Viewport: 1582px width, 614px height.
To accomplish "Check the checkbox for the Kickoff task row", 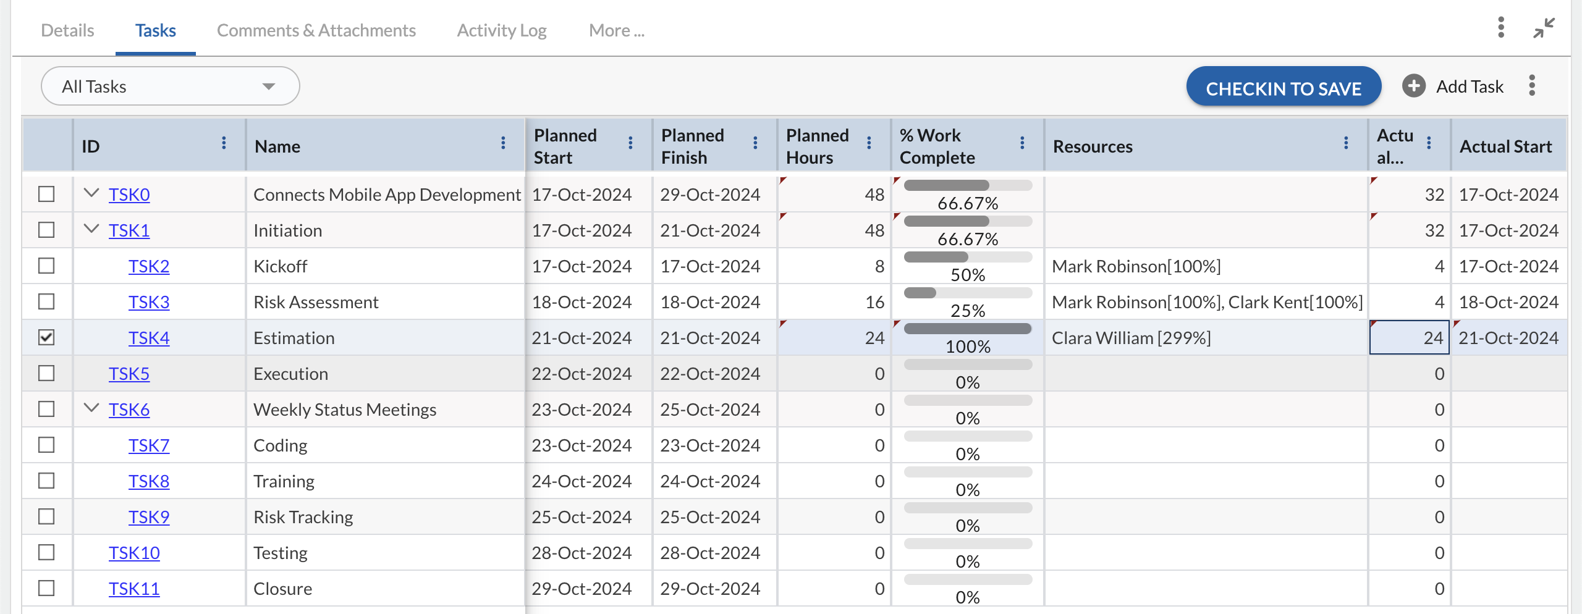I will (x=46, y=266).
